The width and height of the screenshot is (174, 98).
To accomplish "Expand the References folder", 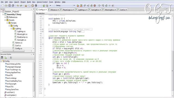I will click(x=5, y=17).
